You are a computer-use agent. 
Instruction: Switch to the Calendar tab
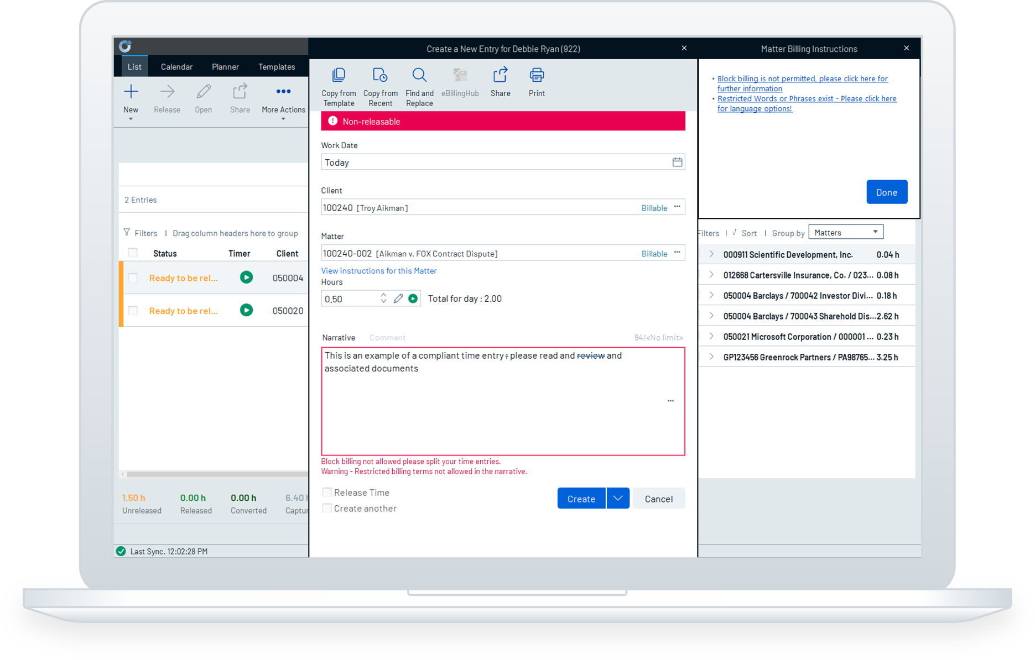click(x=176, y=66)
